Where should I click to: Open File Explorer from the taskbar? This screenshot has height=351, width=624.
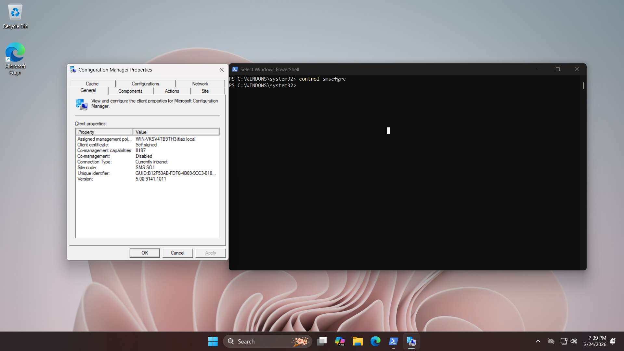357,341
